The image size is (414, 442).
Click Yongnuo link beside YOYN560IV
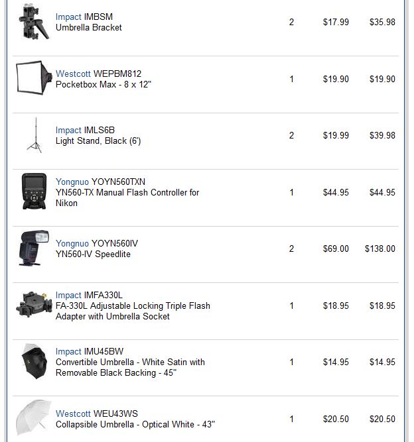click(x=72, y=243)
